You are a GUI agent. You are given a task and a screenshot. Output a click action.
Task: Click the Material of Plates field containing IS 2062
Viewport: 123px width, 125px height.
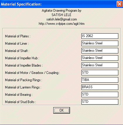[100, 36]
